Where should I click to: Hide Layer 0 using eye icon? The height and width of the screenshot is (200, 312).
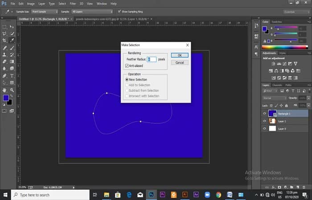pos(264,128)
